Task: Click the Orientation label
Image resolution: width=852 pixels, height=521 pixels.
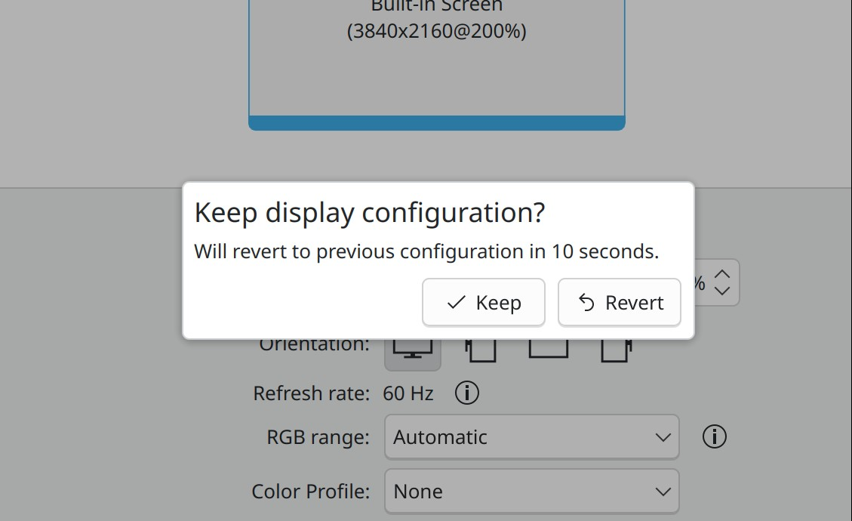Action: [x=315, y=345]
